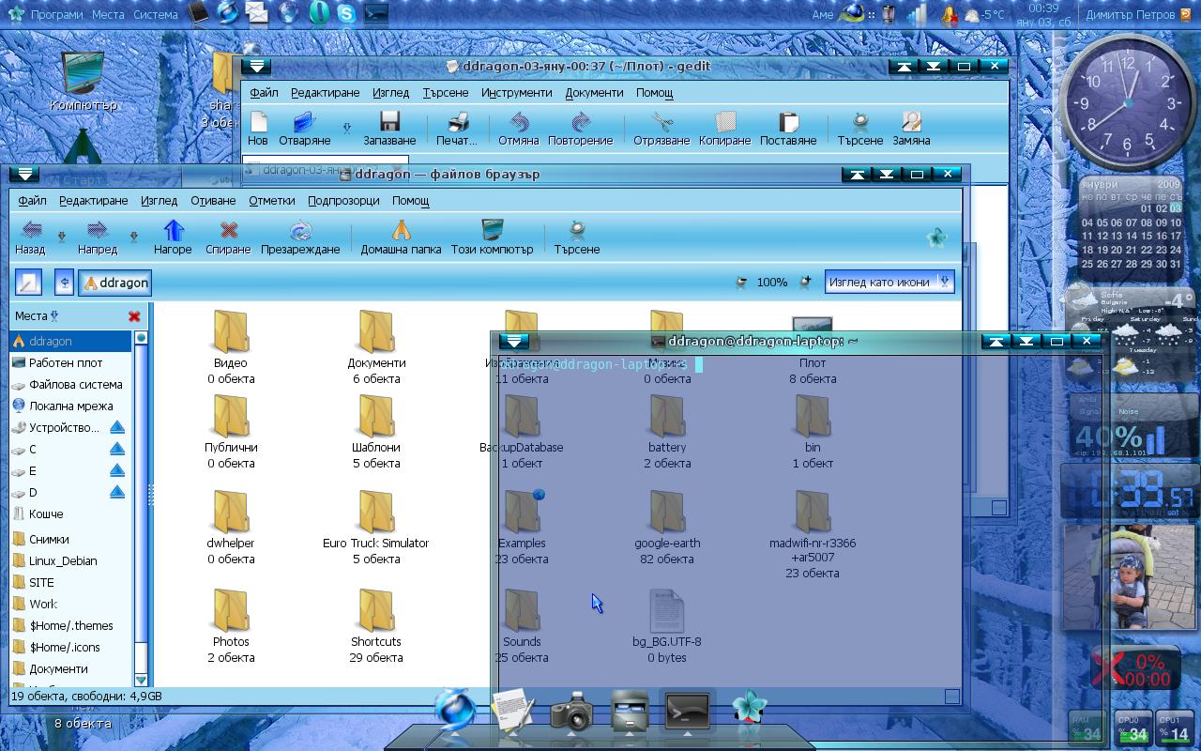This screenshot has height=751, width=1201.
Task: Open Търсене search in the gedit toolbar
Action: tap(860, 122)
